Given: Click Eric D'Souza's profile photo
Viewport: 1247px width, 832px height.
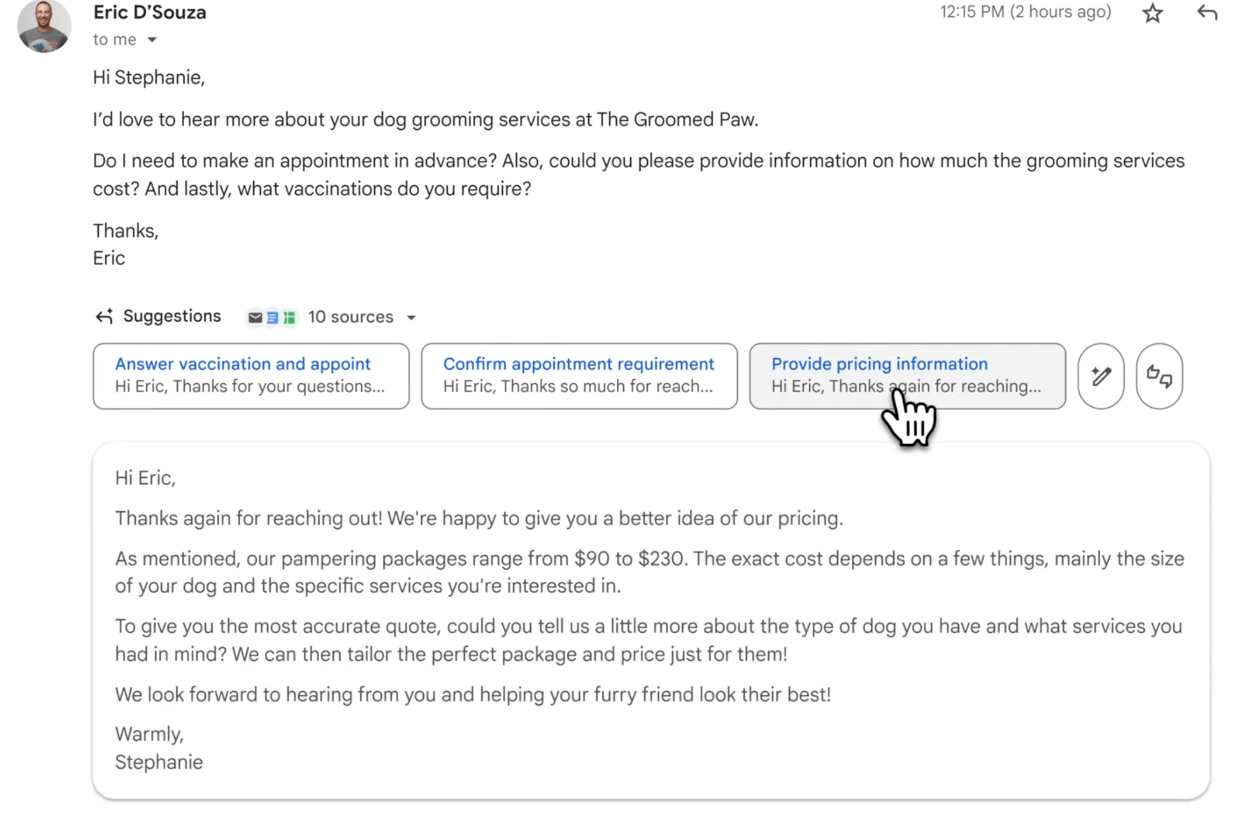Looking at the screenshot, I should pyautogui.click(x=44, y=26).
